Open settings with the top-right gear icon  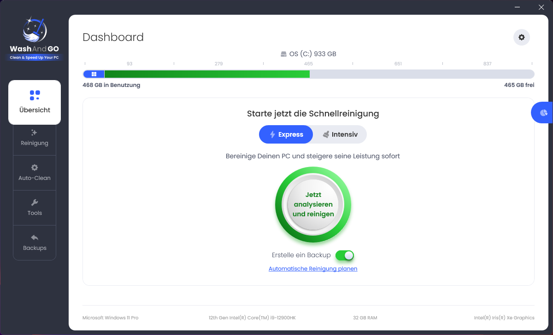point(522,37)
